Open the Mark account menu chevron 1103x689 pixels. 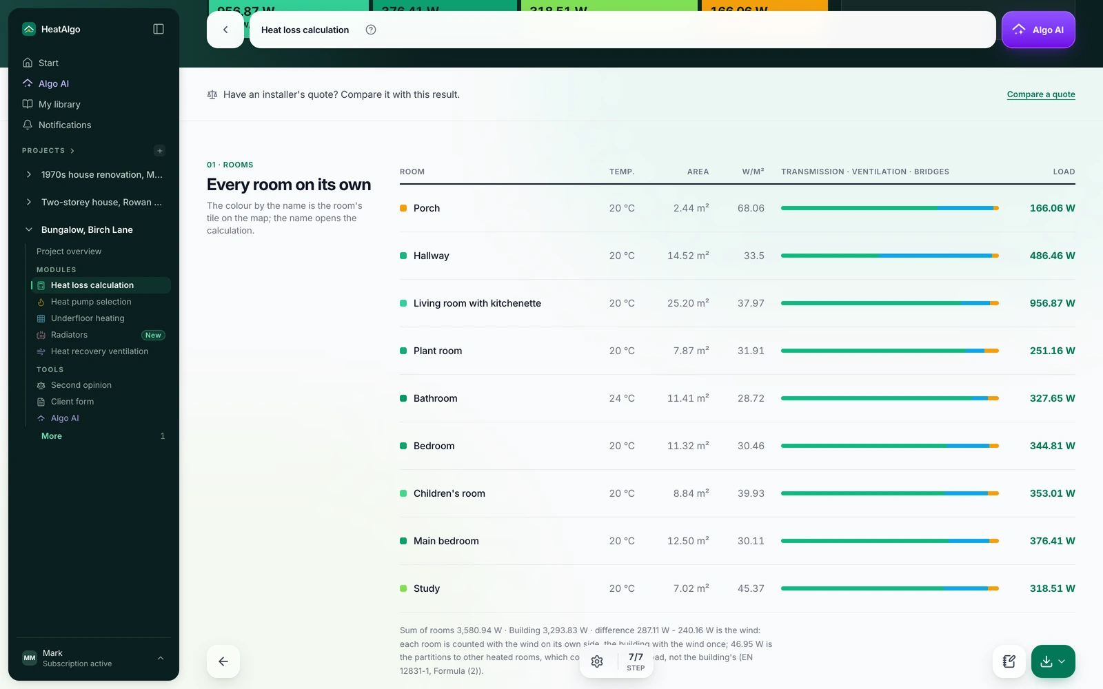coord(161,658)
